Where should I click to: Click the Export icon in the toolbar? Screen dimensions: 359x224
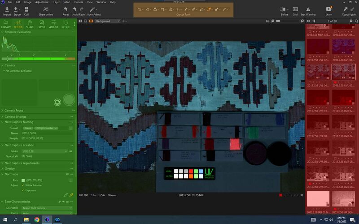point(16,9)
